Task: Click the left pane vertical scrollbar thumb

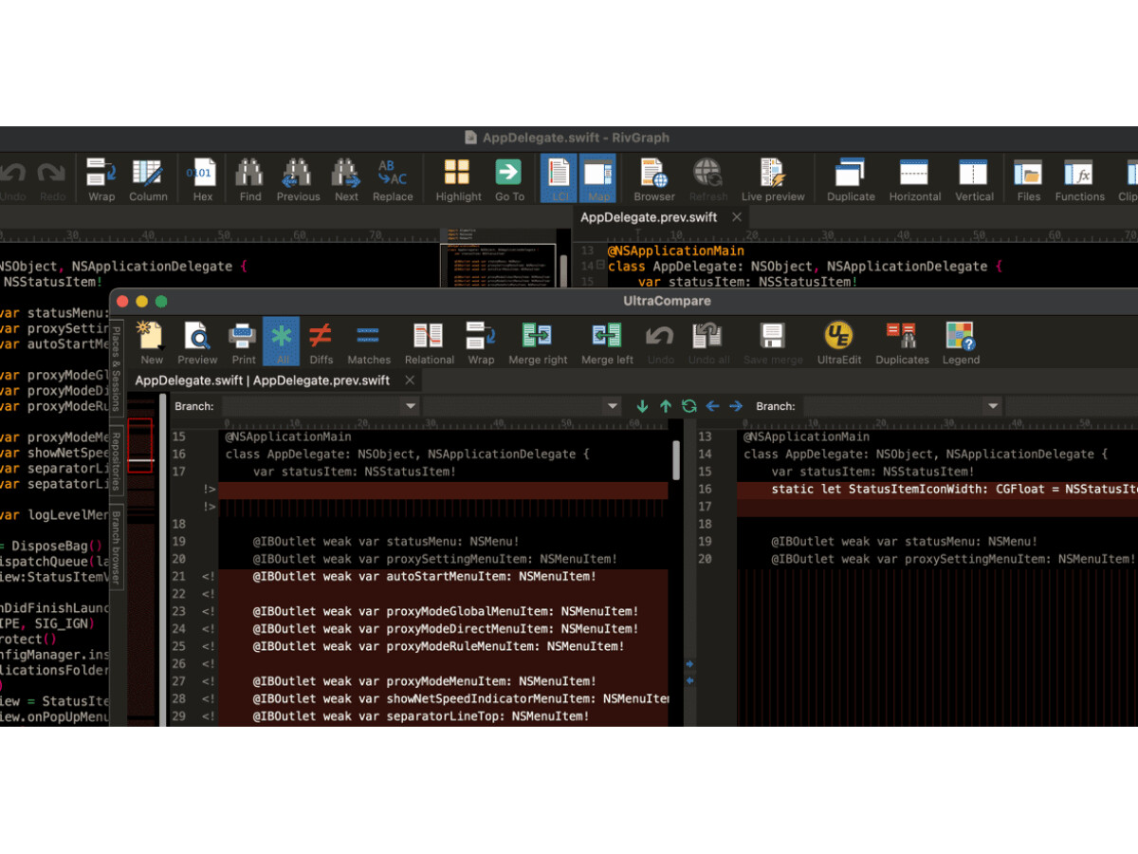Action: point(676,460)
